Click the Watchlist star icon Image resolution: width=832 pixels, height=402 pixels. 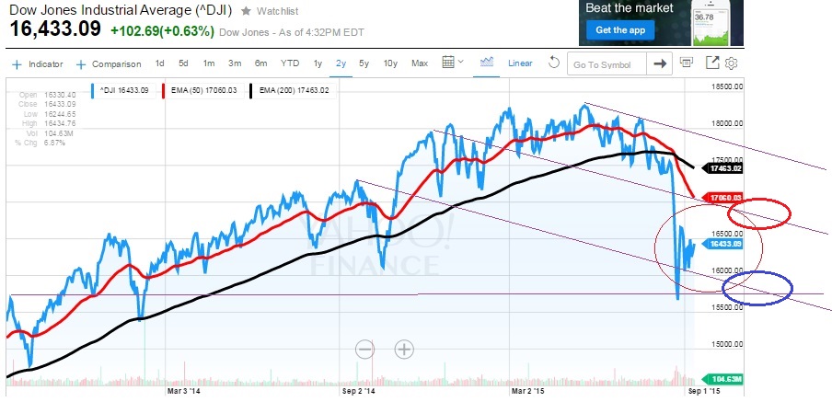click(x=245, y=11)
